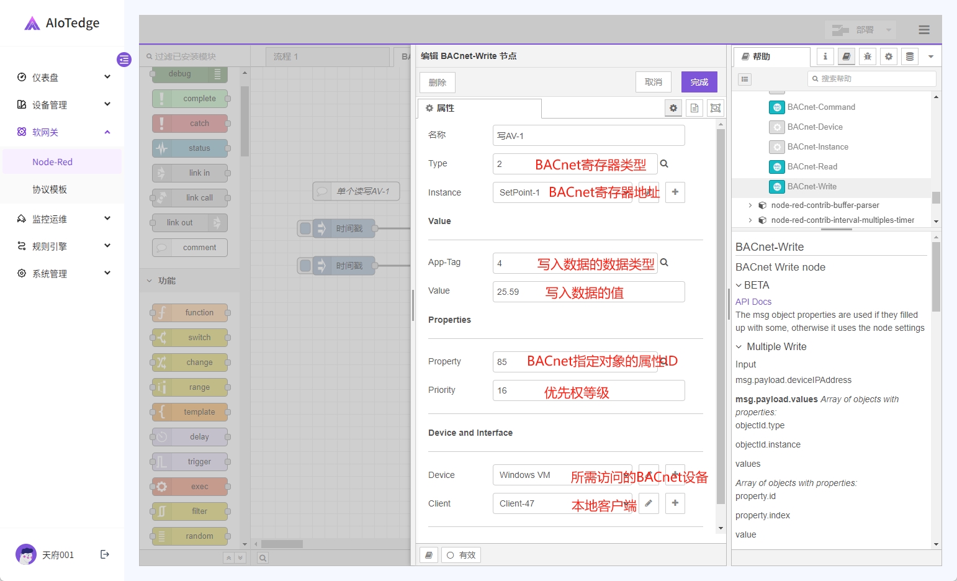This screenshot has height=581, width=957.
Task: Collapse the 软网关 menu section
Action: (107, 132)
